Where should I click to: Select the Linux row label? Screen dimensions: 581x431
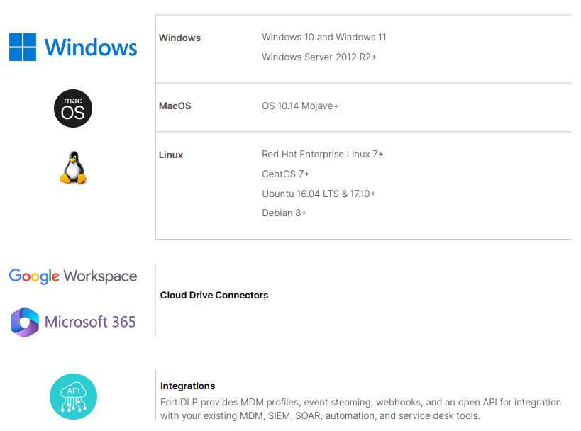(171, 155)
